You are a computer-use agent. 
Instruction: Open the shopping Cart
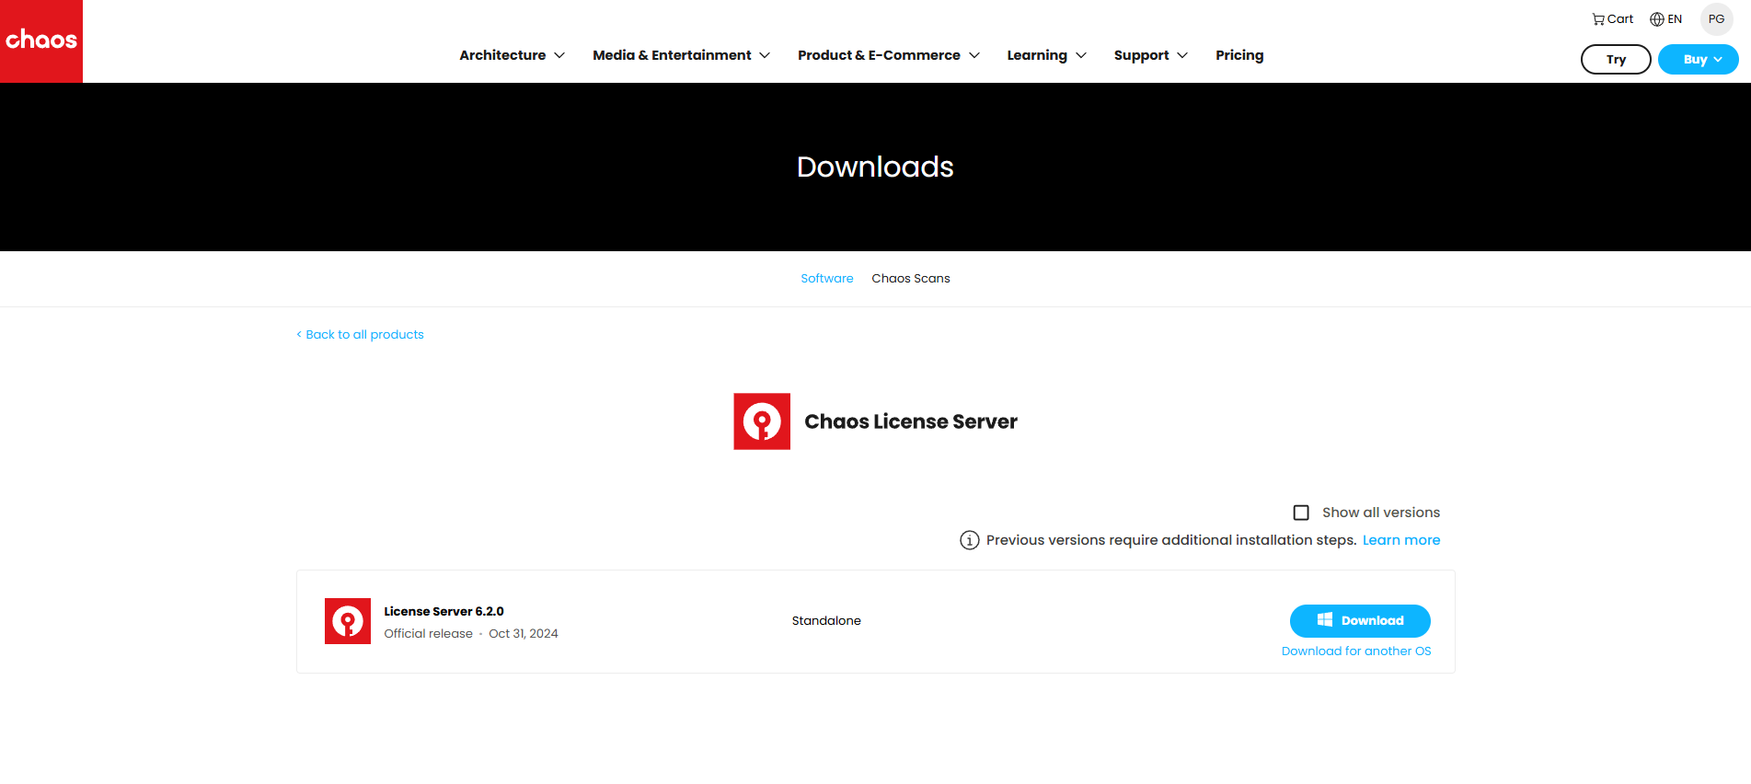point(1613,19)
